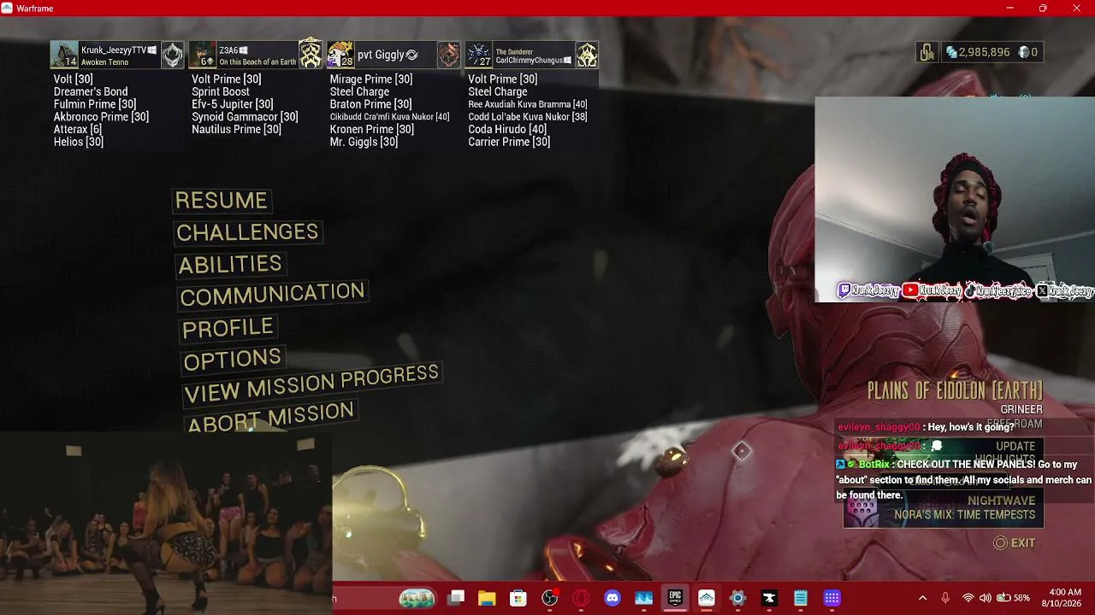The width and height of the screenshot is (1095, 615).
Task: Click "Coda Hirudo [40]" loadout entry
Action: [507, 130]
